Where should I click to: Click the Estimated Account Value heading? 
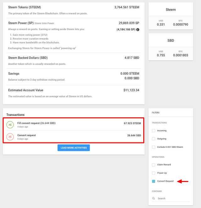26,90
